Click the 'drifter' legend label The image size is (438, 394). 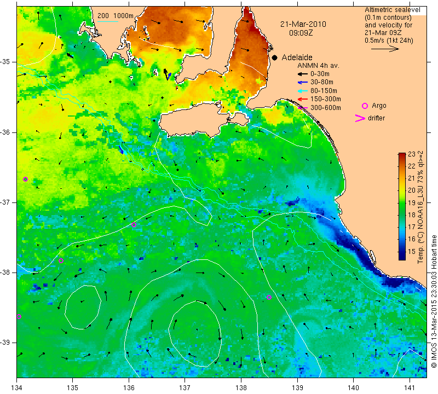[x=376, y=118]
